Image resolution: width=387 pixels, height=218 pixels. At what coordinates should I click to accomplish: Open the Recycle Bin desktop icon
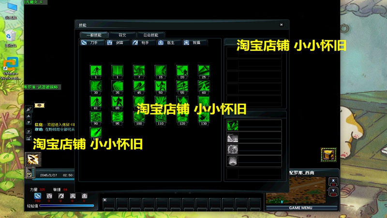(x=11, y=38)
